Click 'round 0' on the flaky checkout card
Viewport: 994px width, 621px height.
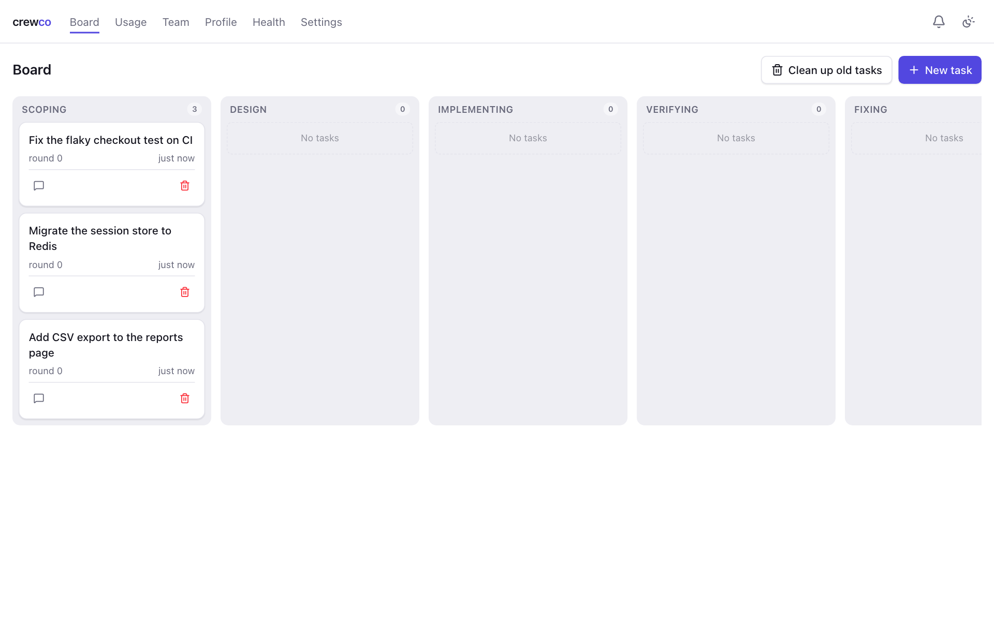tap(46, 158)
